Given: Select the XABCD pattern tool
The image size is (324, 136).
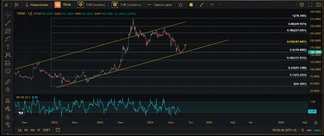Looking at the screenshot, I should [x=8, y=55].
